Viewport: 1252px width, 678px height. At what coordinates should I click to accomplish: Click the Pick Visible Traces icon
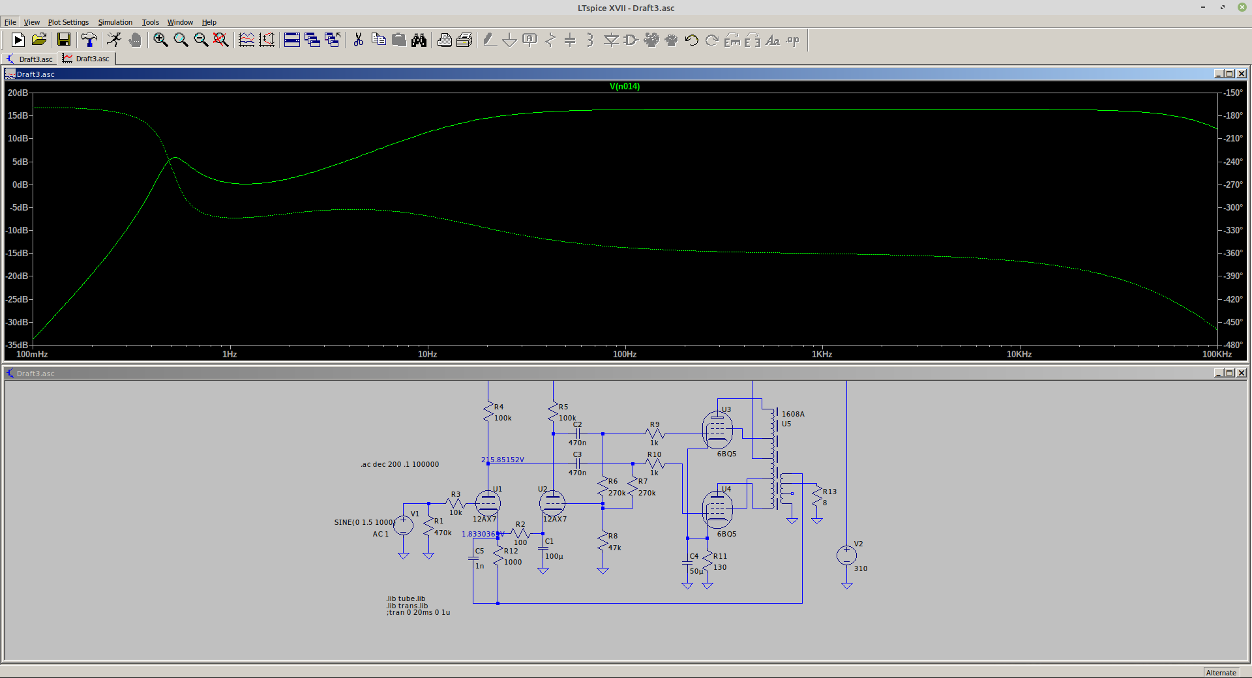pyautogui.click(x=246, y=40)
